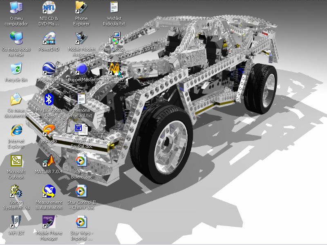
Task: Open the Microsoft Outlook icon
Action: tap(16, 161)
